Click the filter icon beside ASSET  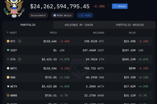point(8,32)
